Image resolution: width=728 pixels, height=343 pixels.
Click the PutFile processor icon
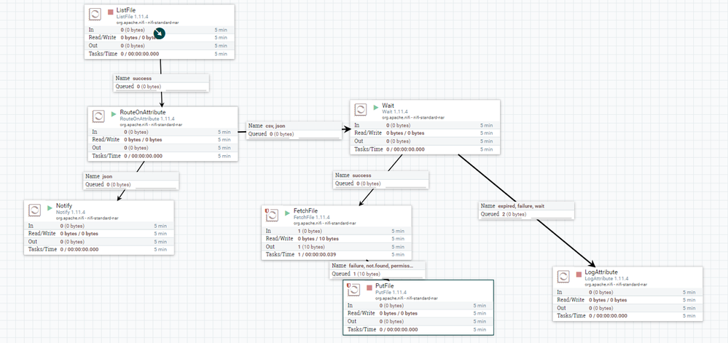click(353, 290)
